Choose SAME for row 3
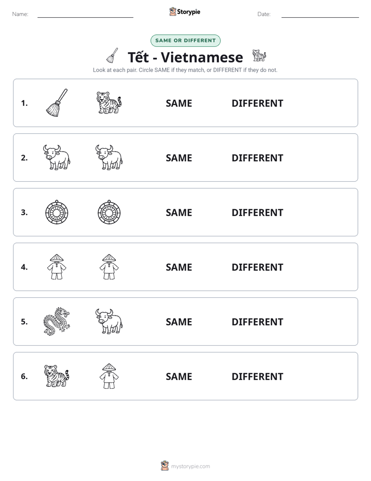The width and height of the screenshot is (371, 481). [179, 212]
